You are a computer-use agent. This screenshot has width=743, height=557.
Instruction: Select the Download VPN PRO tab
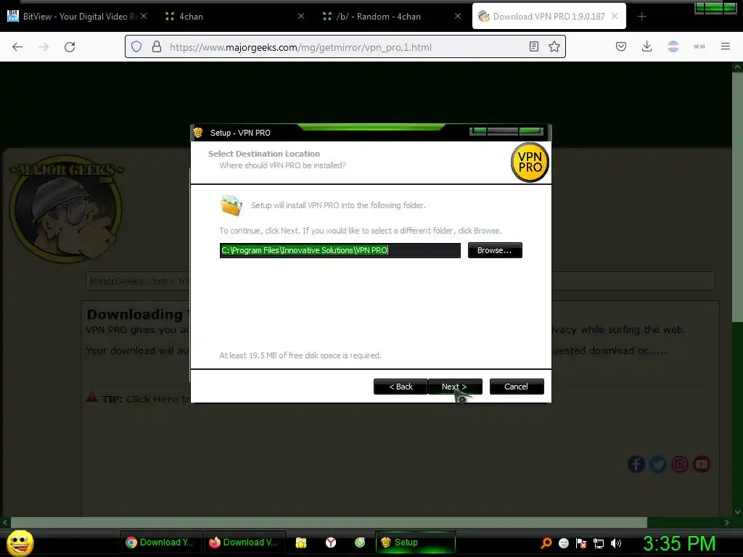[x=549, y=17]
